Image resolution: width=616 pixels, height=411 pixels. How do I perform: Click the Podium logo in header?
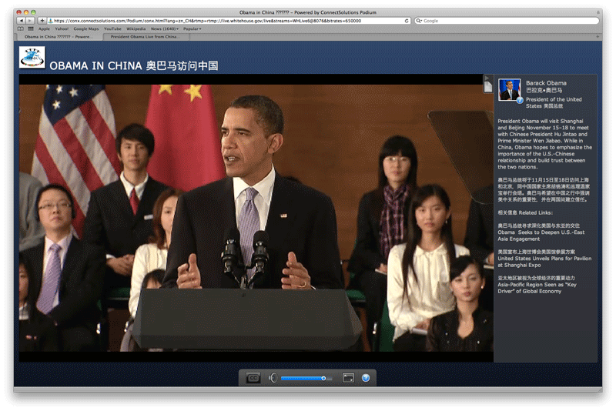tap(32, 58)
